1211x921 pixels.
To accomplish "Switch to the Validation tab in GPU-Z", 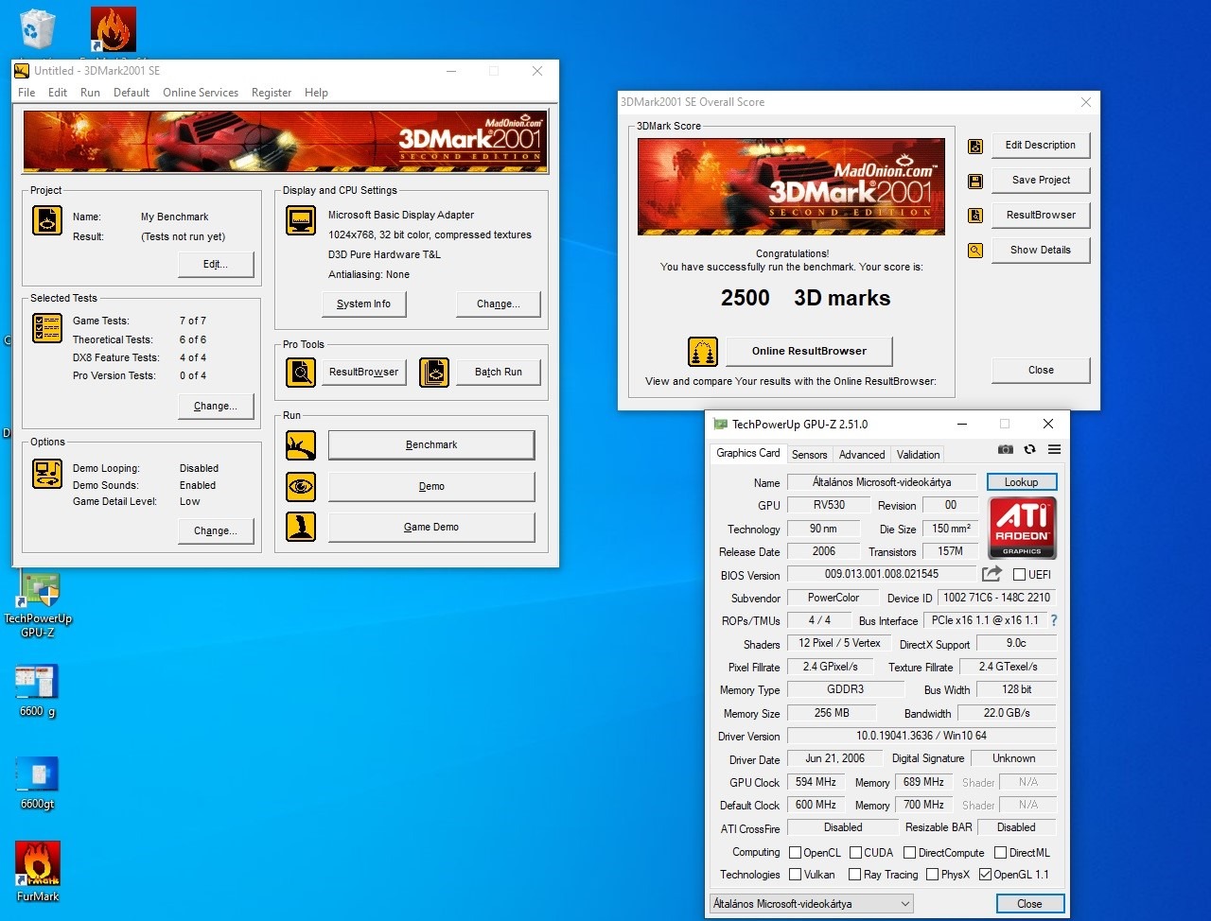I will click(918, 455).
